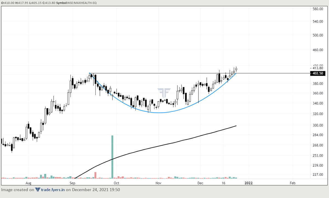329x198 pixels.
Task: Click the Oct date label on time axis
Action: tap(116, 183)
